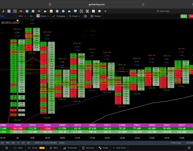Click the 217.58K volume cell
This screenshot has height=151, width=193.
[x=77, y=132]
